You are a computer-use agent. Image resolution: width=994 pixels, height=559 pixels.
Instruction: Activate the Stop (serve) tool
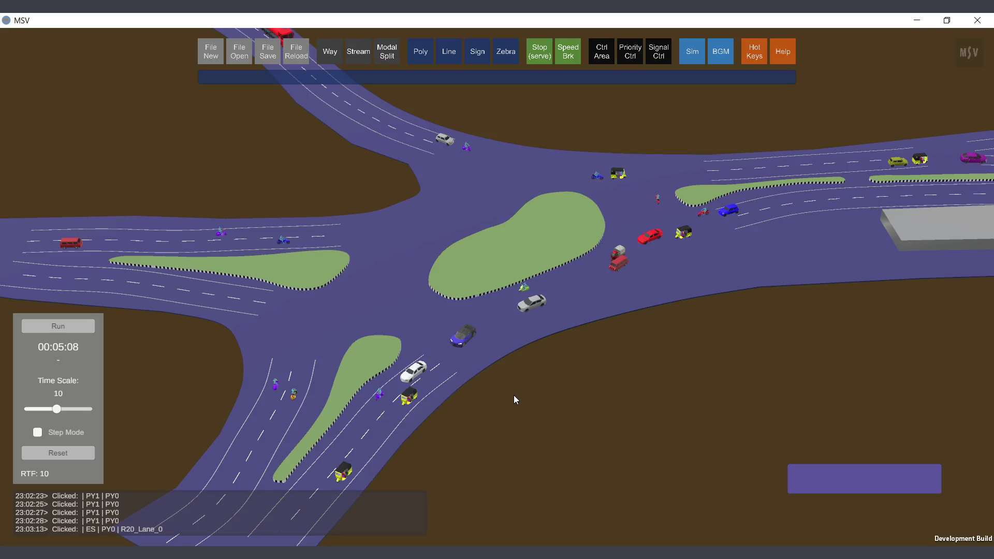pyautogui.click(x=539, y=51)
